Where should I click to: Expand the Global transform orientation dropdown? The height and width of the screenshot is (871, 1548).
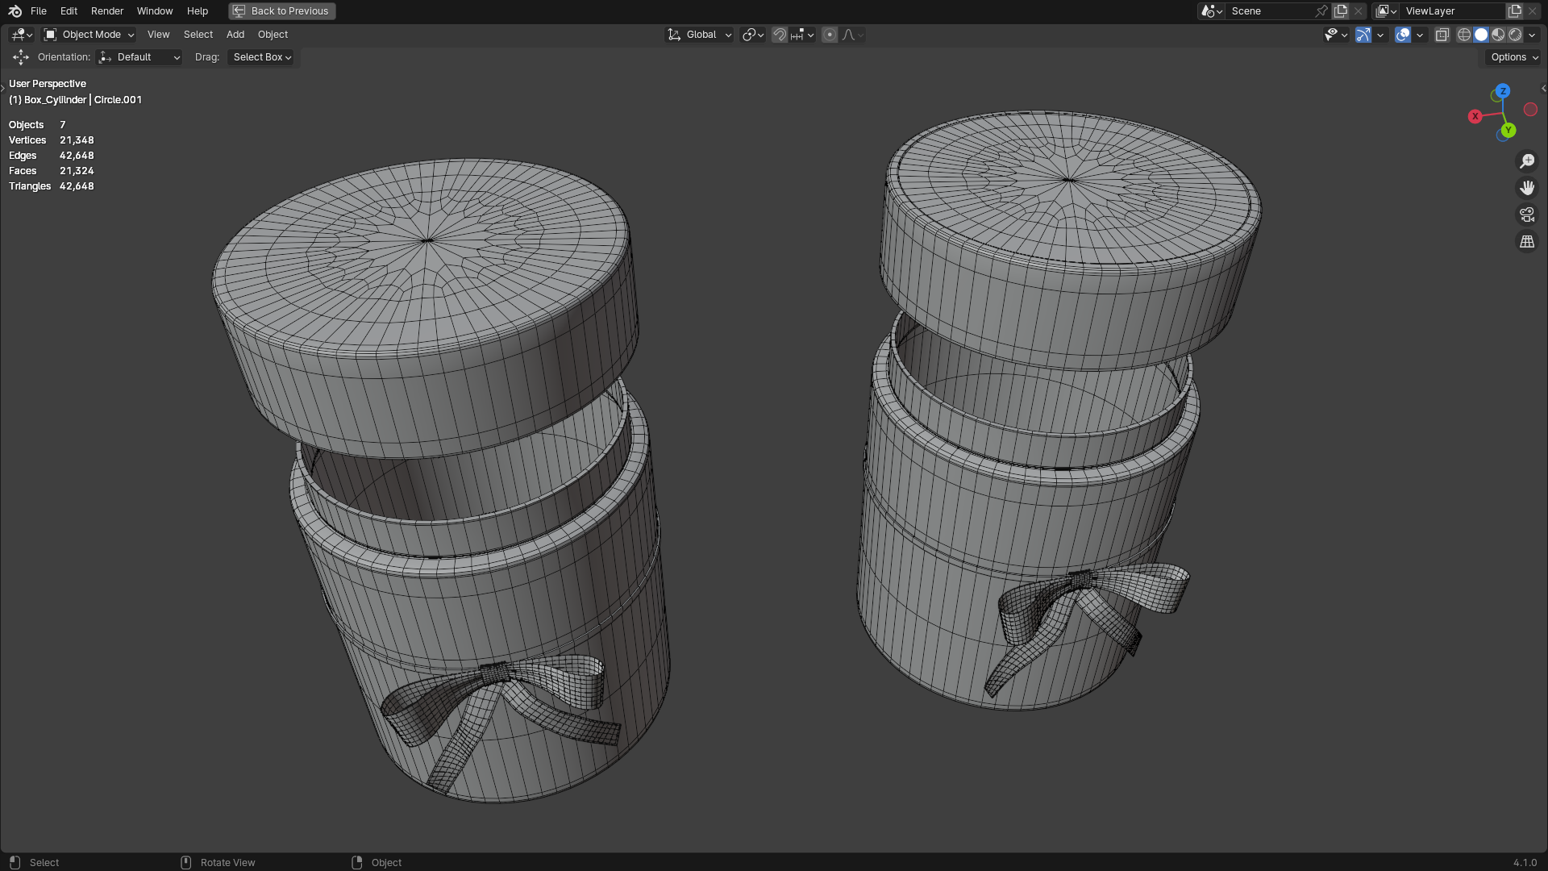pyautogui.click(x=700, y=35)
